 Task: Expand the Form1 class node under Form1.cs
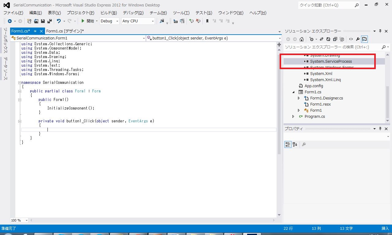click(x=299, y=110)
